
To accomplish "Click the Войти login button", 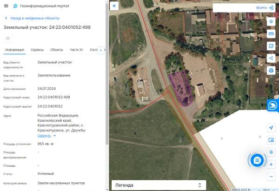I will [x=261, y=8].
